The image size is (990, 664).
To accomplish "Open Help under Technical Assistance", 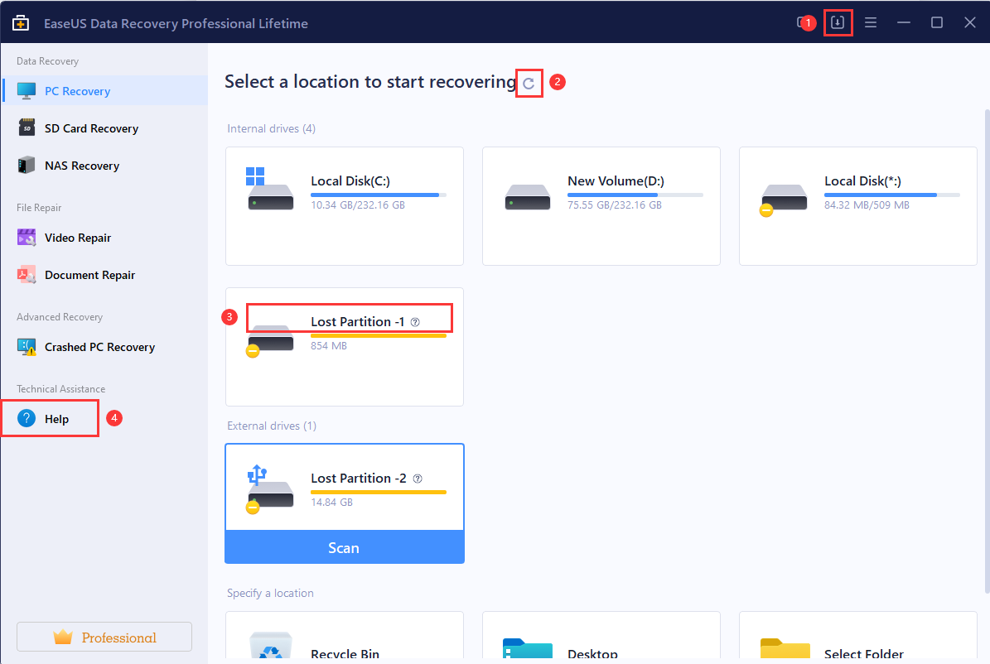I will tap(56, 419).
